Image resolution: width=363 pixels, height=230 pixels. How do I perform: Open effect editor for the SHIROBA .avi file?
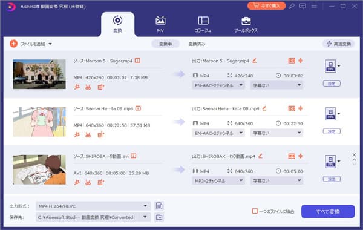[x=77, y=183]
